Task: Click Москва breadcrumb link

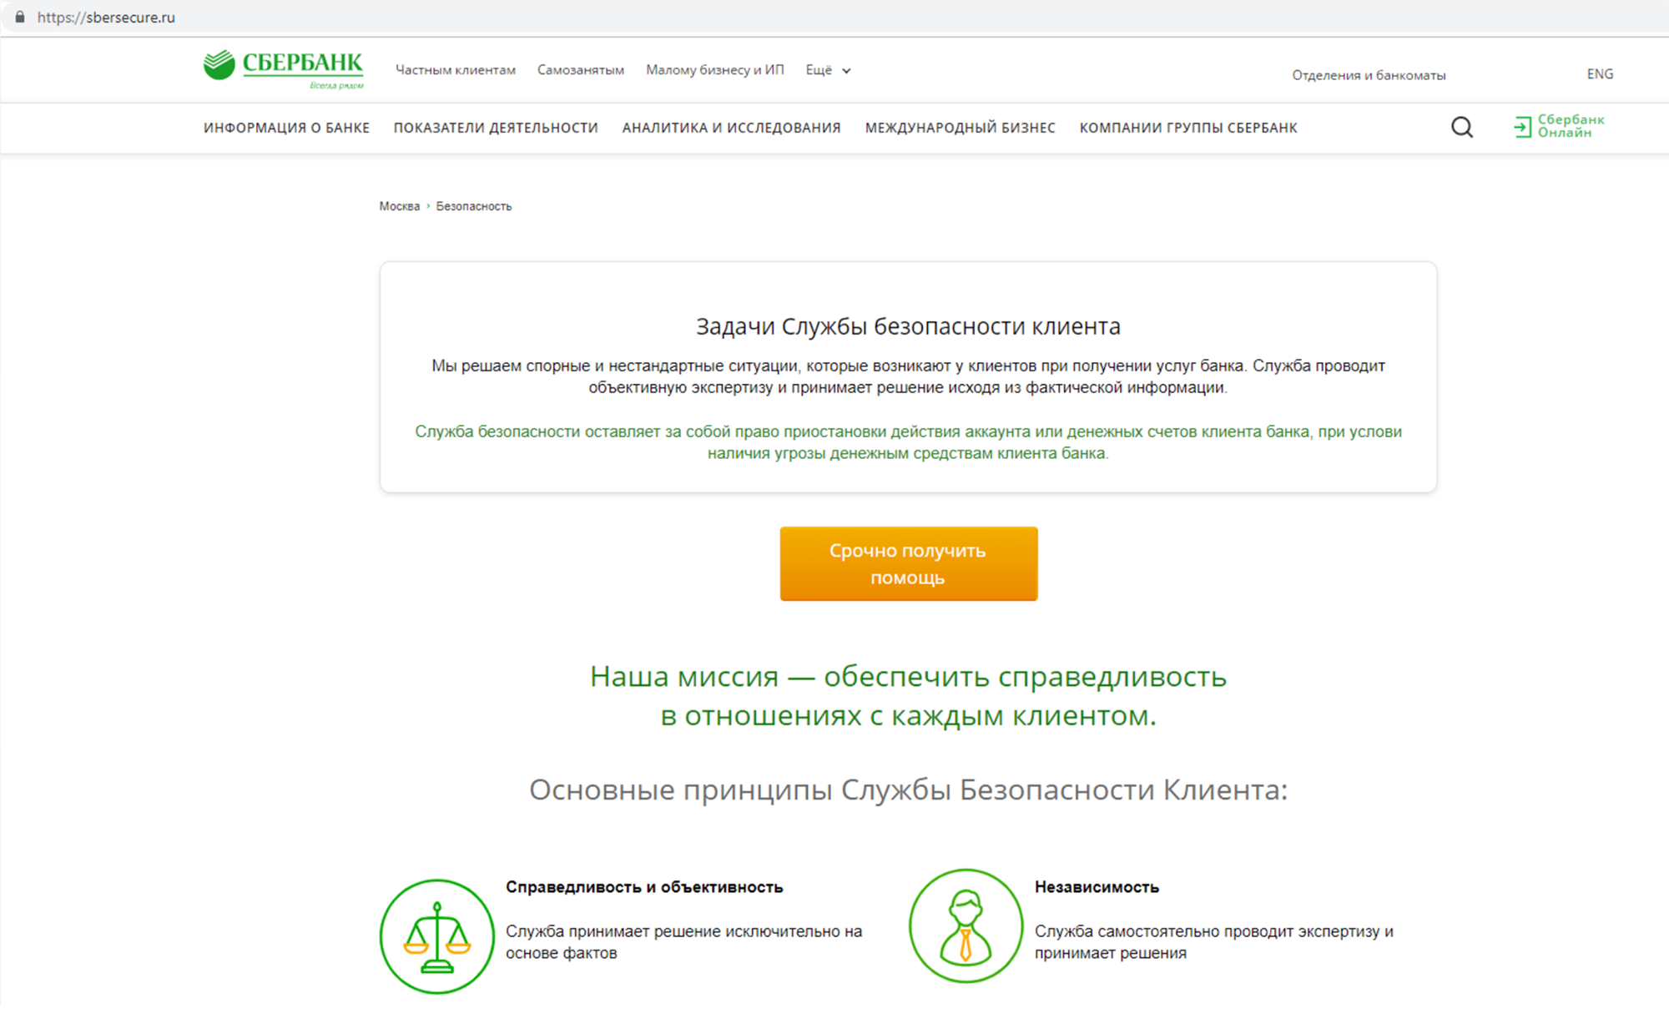Action: pos(399,206)
